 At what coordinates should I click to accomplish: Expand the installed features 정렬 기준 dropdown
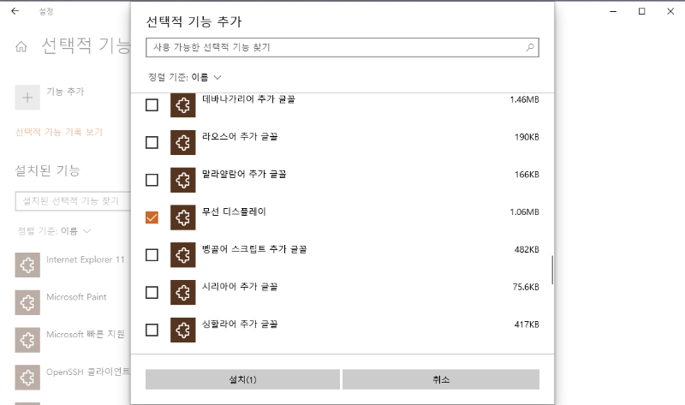point(55,231)
